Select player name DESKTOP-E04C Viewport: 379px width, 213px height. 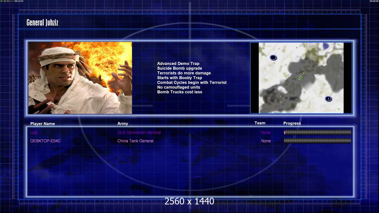[x=46, y=141]
